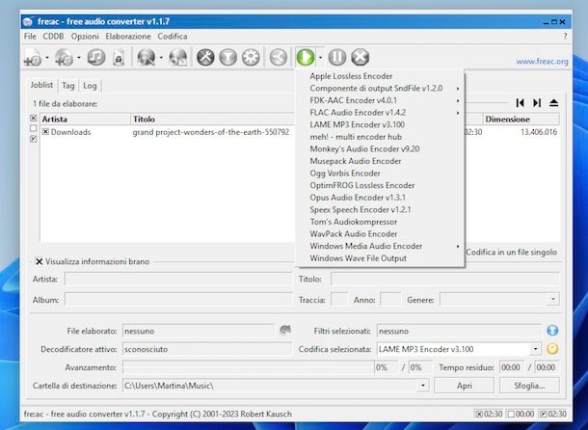This screenshot has width=588, height=430.
Task: Click the help question mark icon
Action: (x=565, y=37)
